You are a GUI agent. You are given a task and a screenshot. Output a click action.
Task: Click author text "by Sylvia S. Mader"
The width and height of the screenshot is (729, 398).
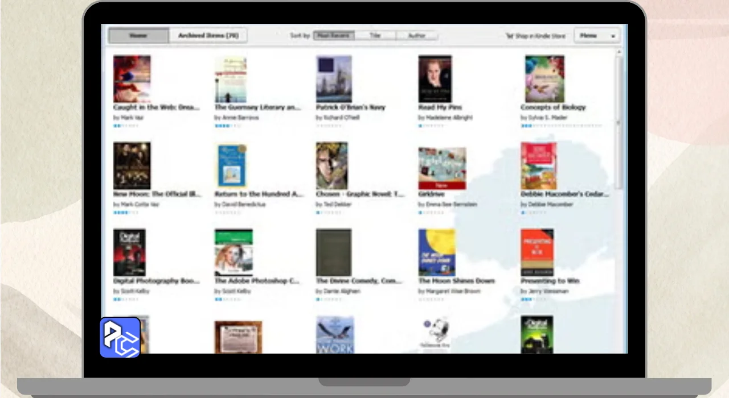pyautogui.click(x=544, y=118)
